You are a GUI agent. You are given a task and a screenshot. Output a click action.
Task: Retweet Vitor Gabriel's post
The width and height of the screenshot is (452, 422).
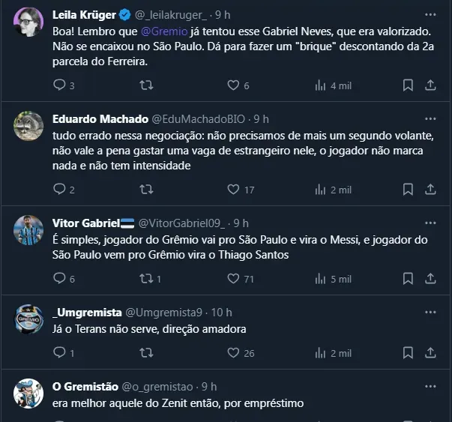[146, 279]
